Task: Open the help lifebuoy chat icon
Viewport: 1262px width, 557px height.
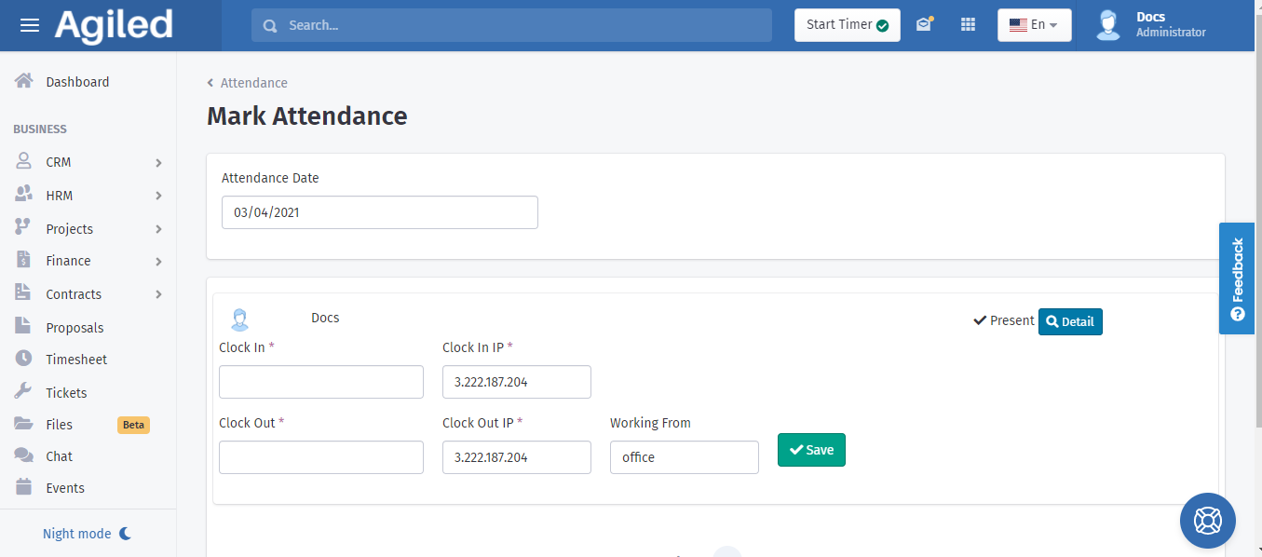Action: 1207,520
